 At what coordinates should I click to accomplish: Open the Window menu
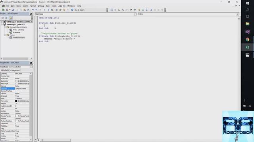point(71,6)
